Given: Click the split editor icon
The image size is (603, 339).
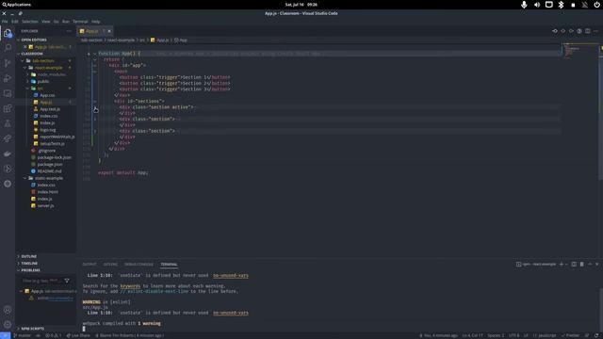Looking at the screenshot, I should tap(588, 31).
